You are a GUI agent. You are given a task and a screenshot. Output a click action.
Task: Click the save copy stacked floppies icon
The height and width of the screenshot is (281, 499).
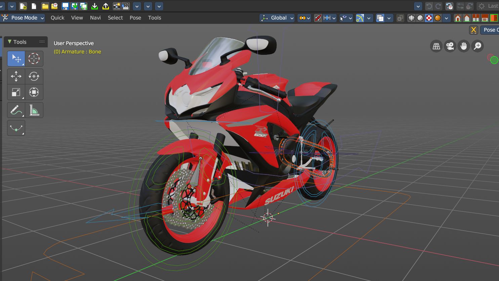pyautogui.click(x=83, y=6)
